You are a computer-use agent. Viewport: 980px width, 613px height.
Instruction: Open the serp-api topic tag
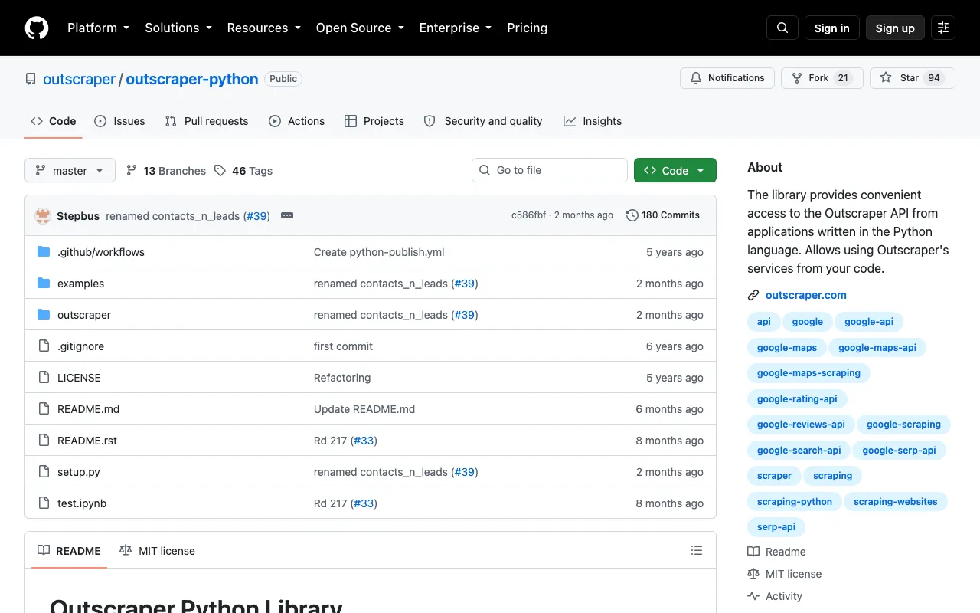pyautogui.click(x=776, y=527)
